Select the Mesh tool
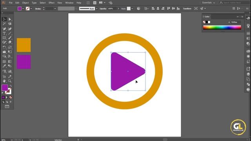This screenshot has height=141, width=251. pos(4,61)
